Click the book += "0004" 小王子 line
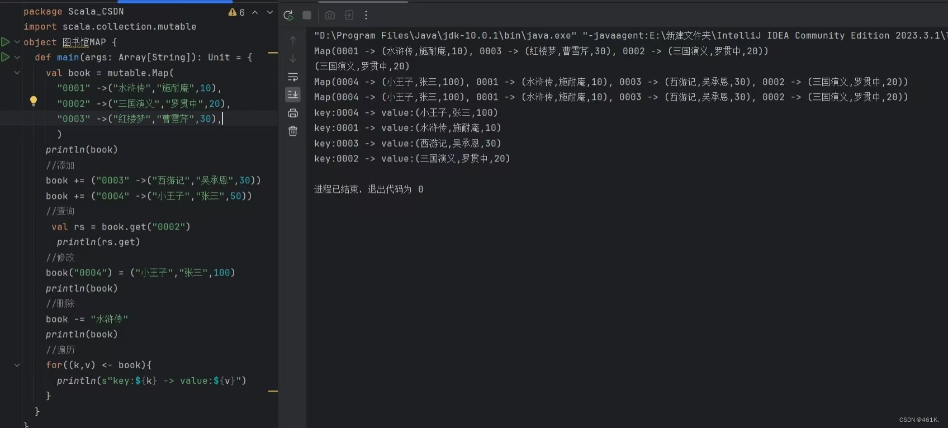The height and width of the screenshot is (428, 948). (149, 196)
